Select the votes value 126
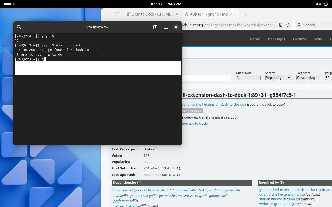The width and height of the screenshot is (332, 207). 147,156
